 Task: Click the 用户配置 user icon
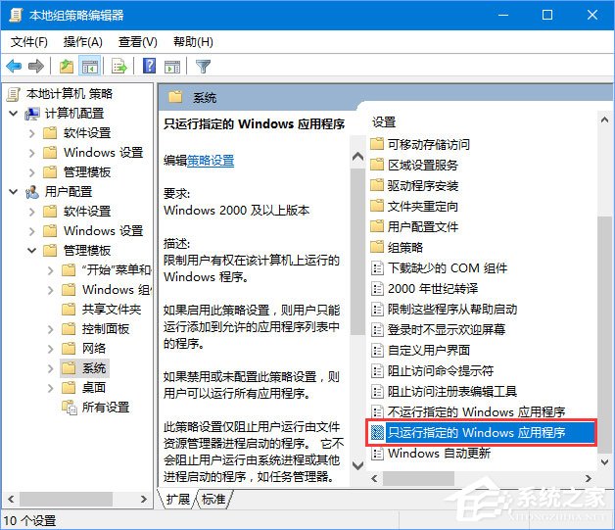coord(32,192)
